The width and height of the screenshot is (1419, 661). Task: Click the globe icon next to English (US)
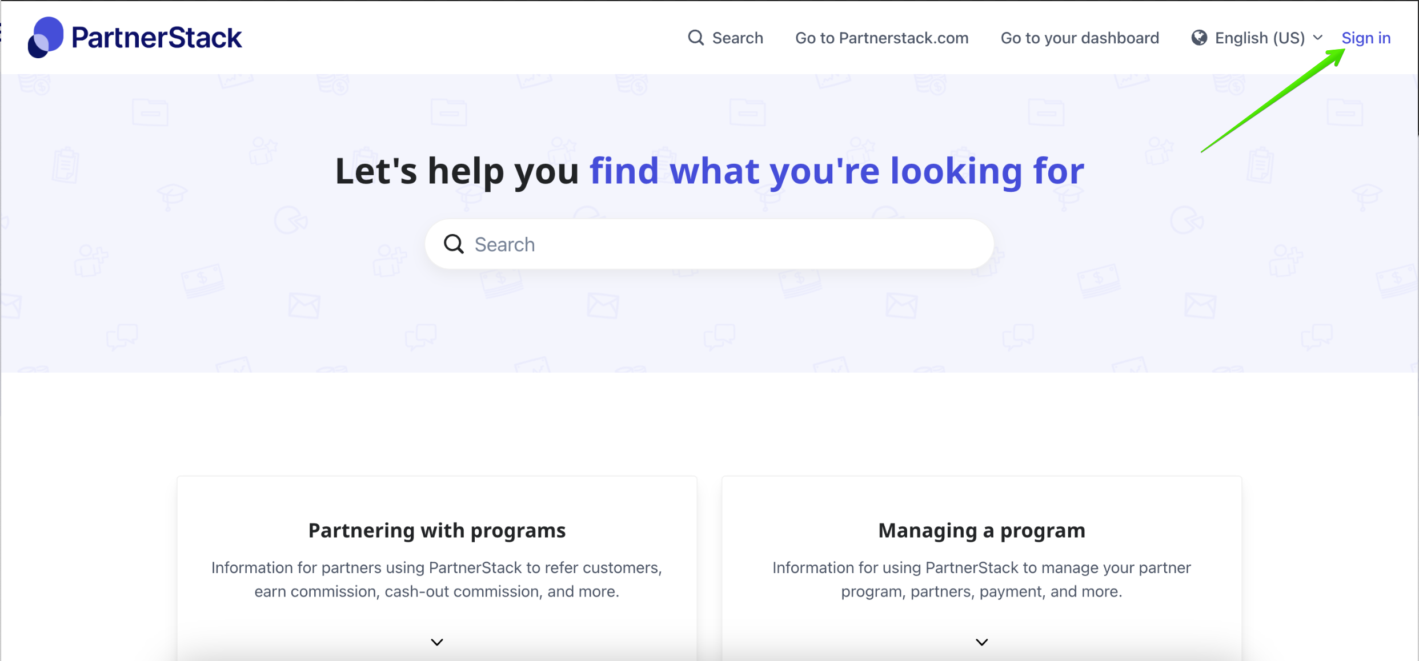tap(1200, 38)
